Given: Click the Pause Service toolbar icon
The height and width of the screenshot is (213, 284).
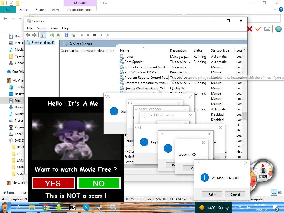Looking at the screenshot, I should (100, 35).
